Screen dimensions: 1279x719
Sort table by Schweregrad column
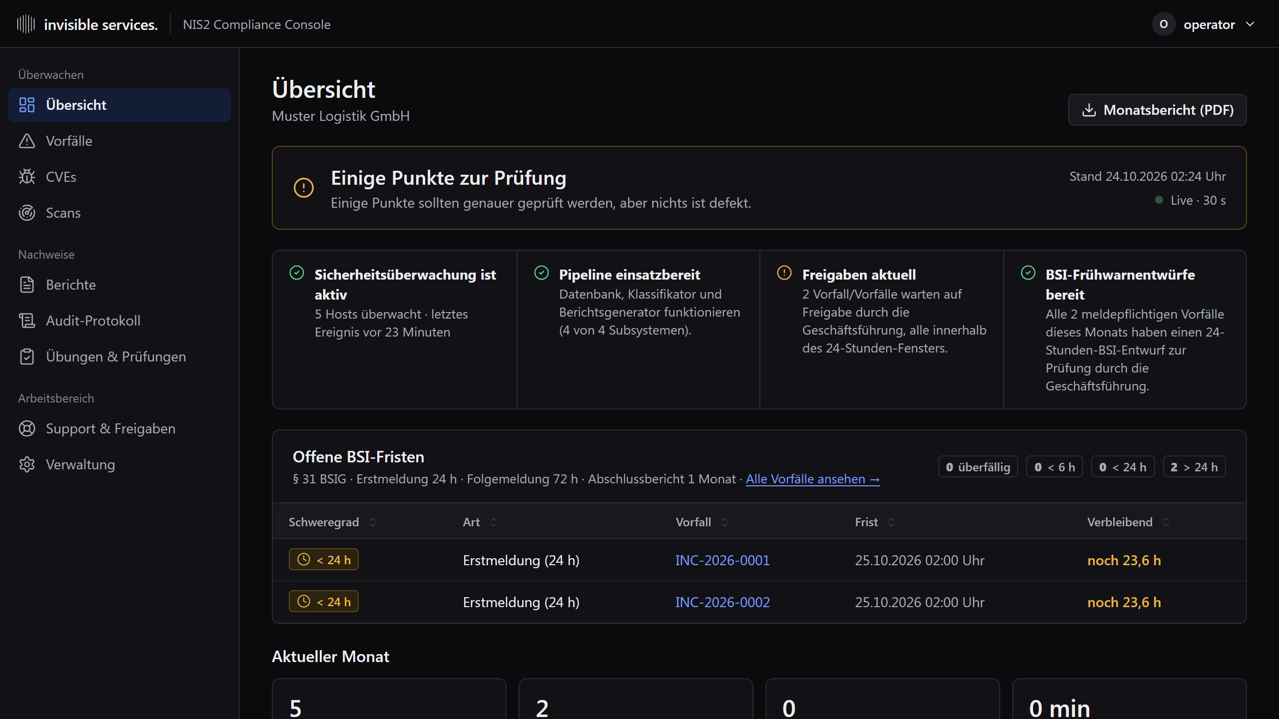333,522
